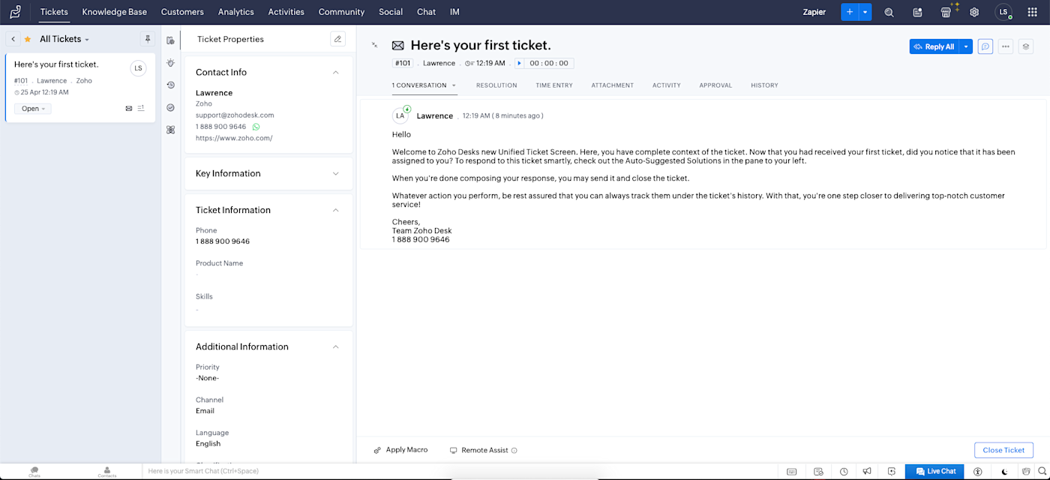1050x480 pixels.
Task: Switch to the Attachment tab
Action: (x=613, y=85)
